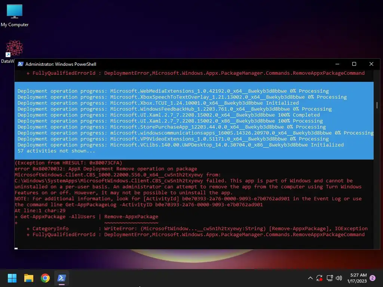Click the '57 activities not shown...' line

(x=56, y=151)
